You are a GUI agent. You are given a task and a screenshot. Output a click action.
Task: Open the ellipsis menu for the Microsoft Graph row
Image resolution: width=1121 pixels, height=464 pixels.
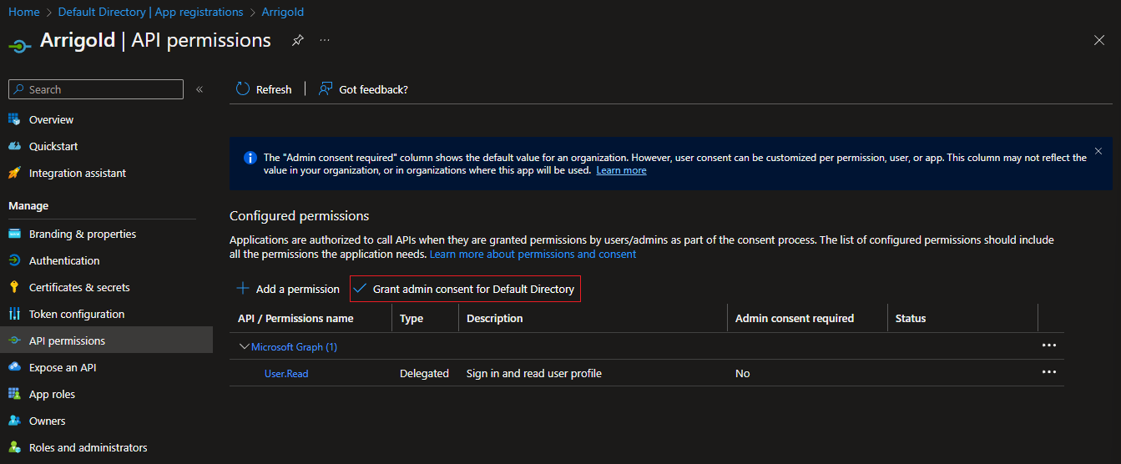pos(1049,345)
